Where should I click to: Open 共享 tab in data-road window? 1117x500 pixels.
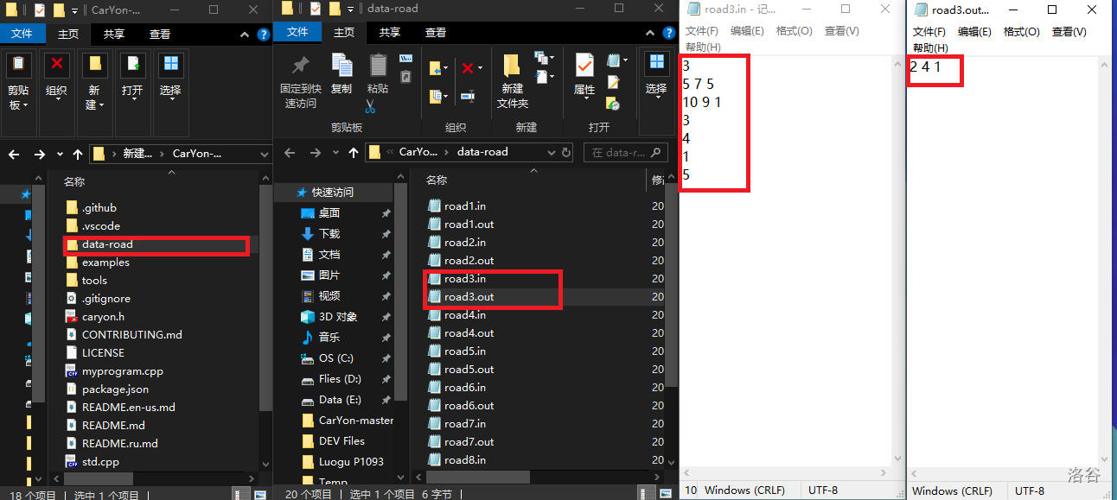click(x=389, y=32)
